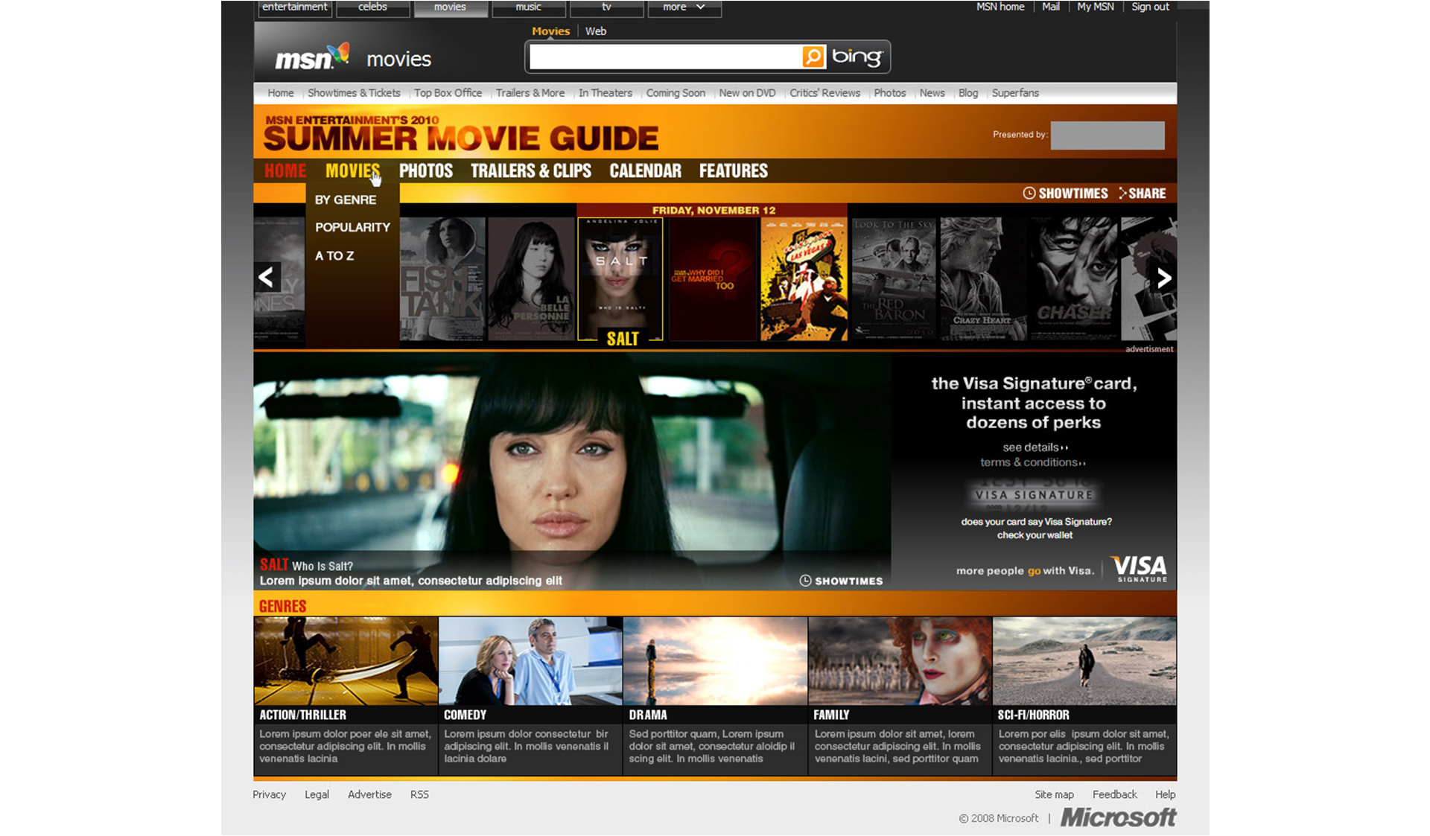Screen dimensions: 1430x836
Task: Open Critics' Reviews
Action: [x=824, y=93]
